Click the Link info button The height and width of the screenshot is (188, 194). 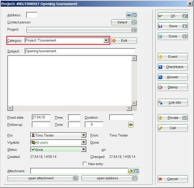[x=173, y=103]
